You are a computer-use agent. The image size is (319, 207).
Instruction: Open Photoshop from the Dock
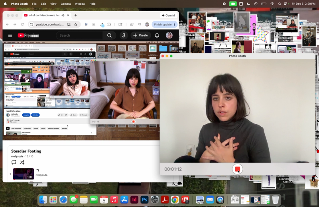point(144,200)
